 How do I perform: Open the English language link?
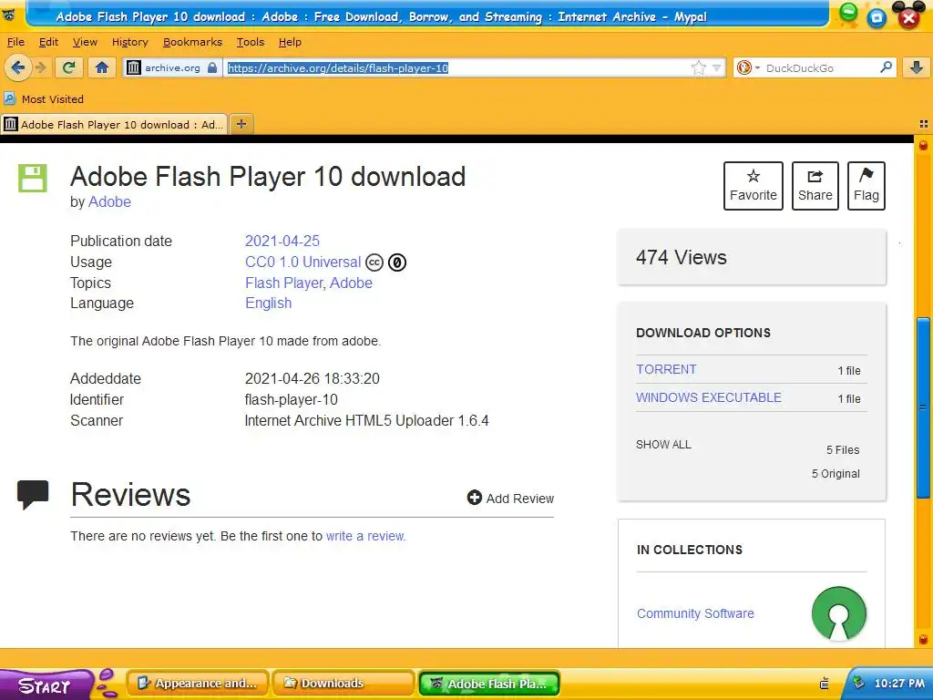(269, 303)
